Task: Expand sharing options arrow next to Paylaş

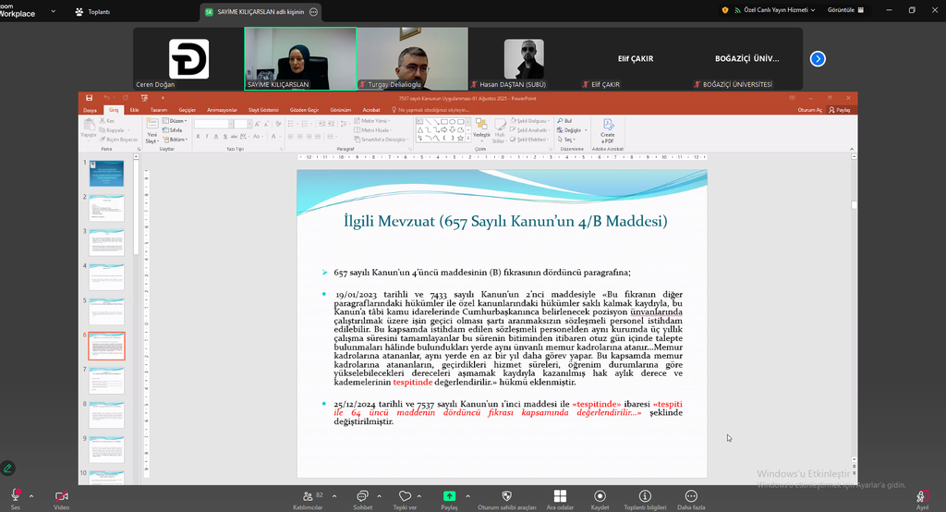Action: 467,496
